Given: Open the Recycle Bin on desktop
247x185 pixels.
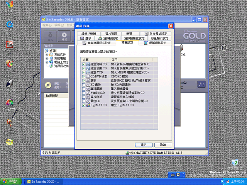Looking at the screenshot, I should [x=235, y=163].
